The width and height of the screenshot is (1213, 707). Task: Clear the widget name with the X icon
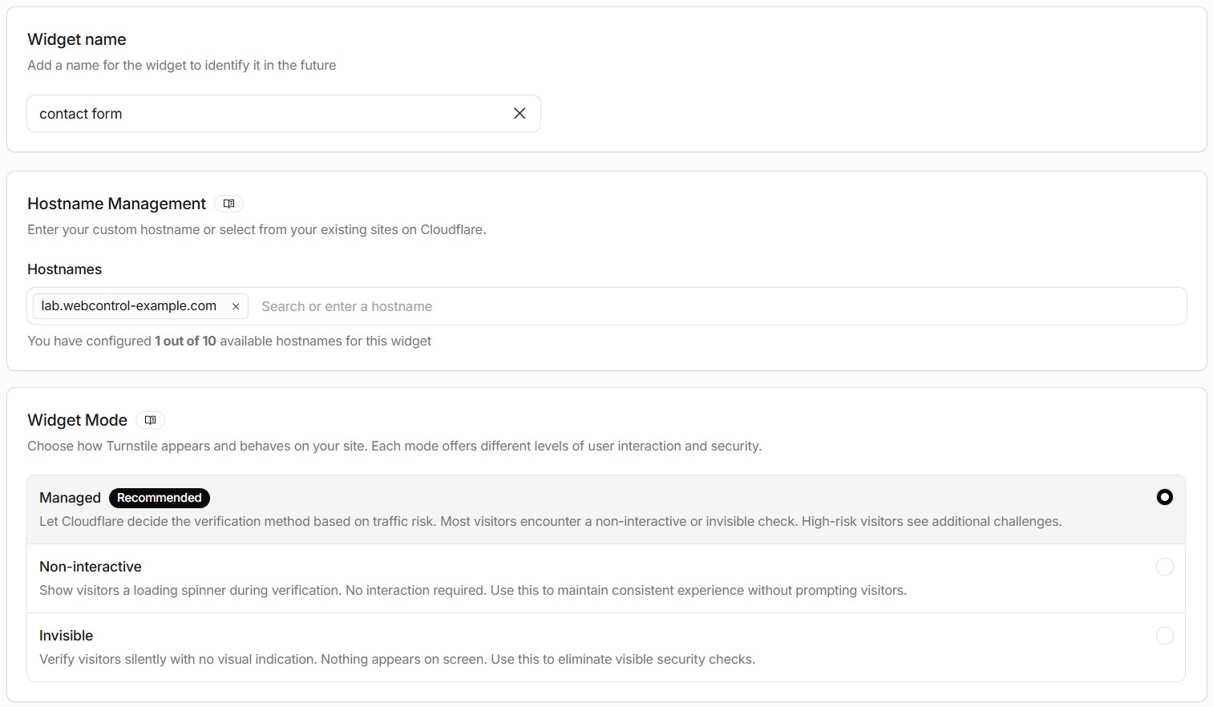click(x=520, y=114)
